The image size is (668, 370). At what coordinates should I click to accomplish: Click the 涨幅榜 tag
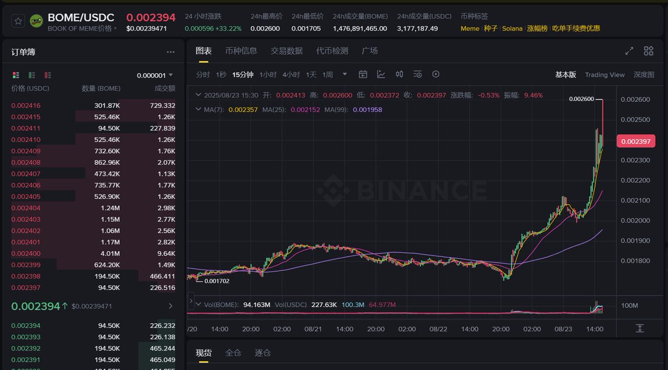537,28
